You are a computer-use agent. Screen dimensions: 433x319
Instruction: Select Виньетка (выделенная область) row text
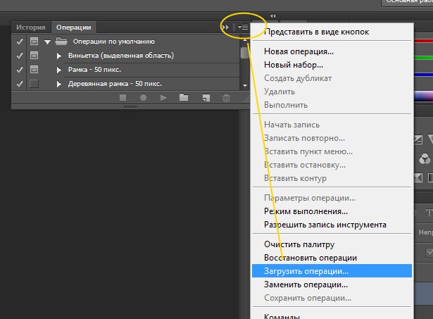tap(121, 56)
